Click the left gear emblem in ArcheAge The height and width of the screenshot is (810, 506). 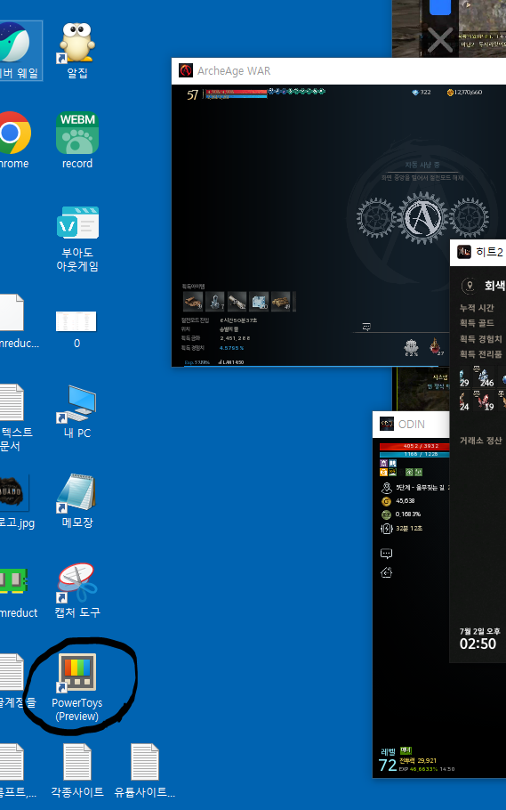[376, 217]
